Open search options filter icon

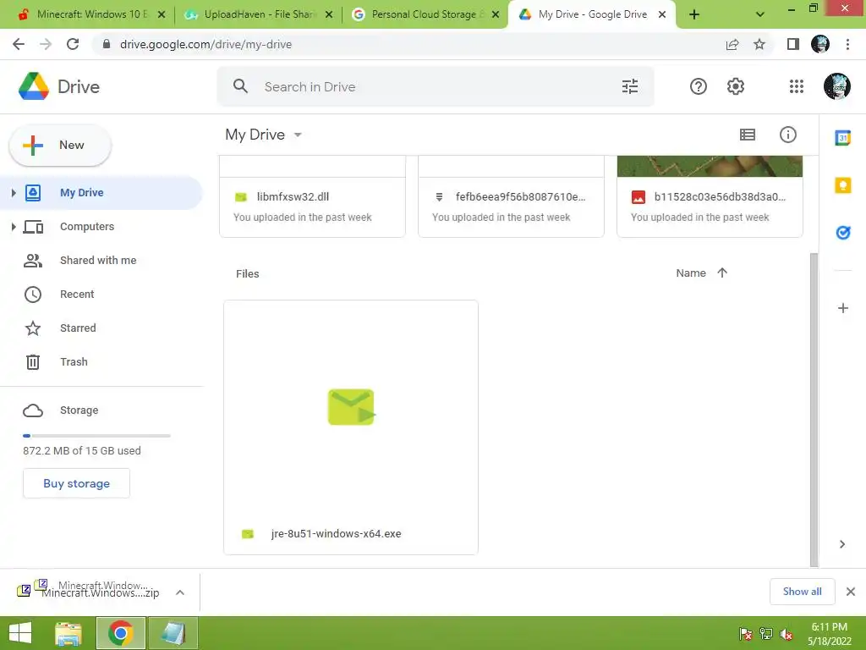(x=629, y=86)
